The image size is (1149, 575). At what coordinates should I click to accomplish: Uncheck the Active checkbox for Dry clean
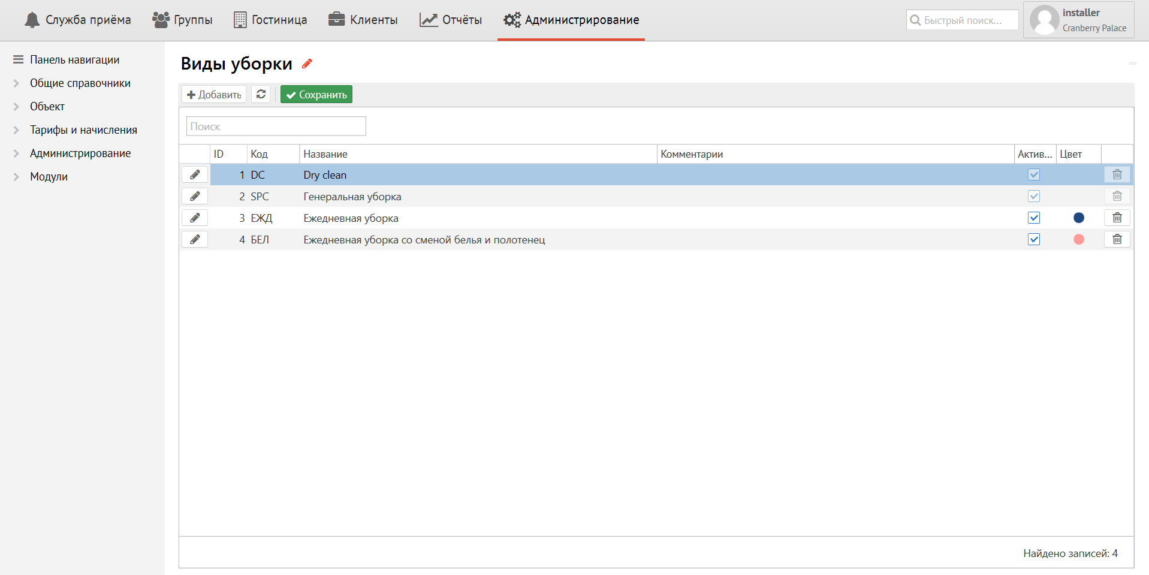click(x=1033, y=174)
